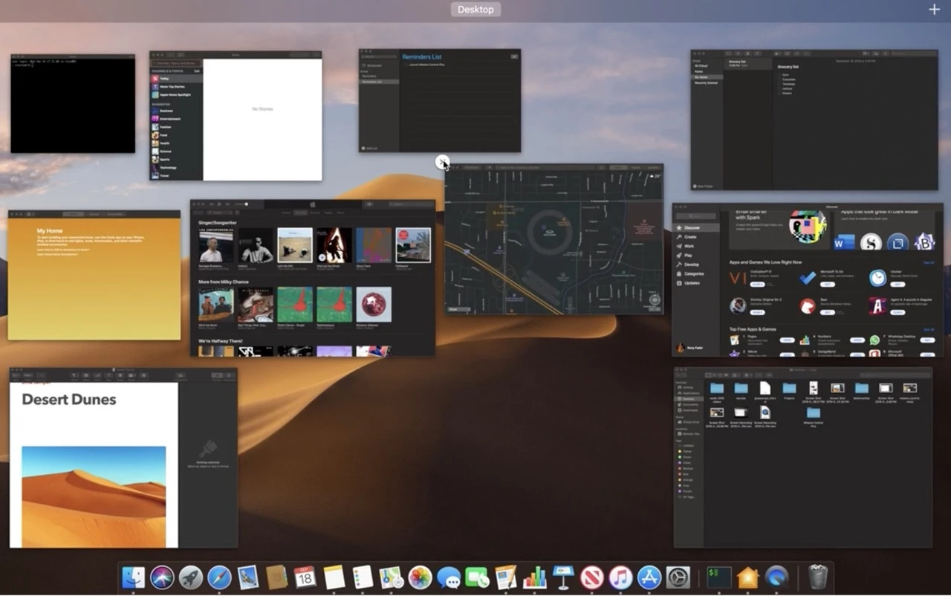Open Finder from the Dock
951x596 pixels.
133,577
